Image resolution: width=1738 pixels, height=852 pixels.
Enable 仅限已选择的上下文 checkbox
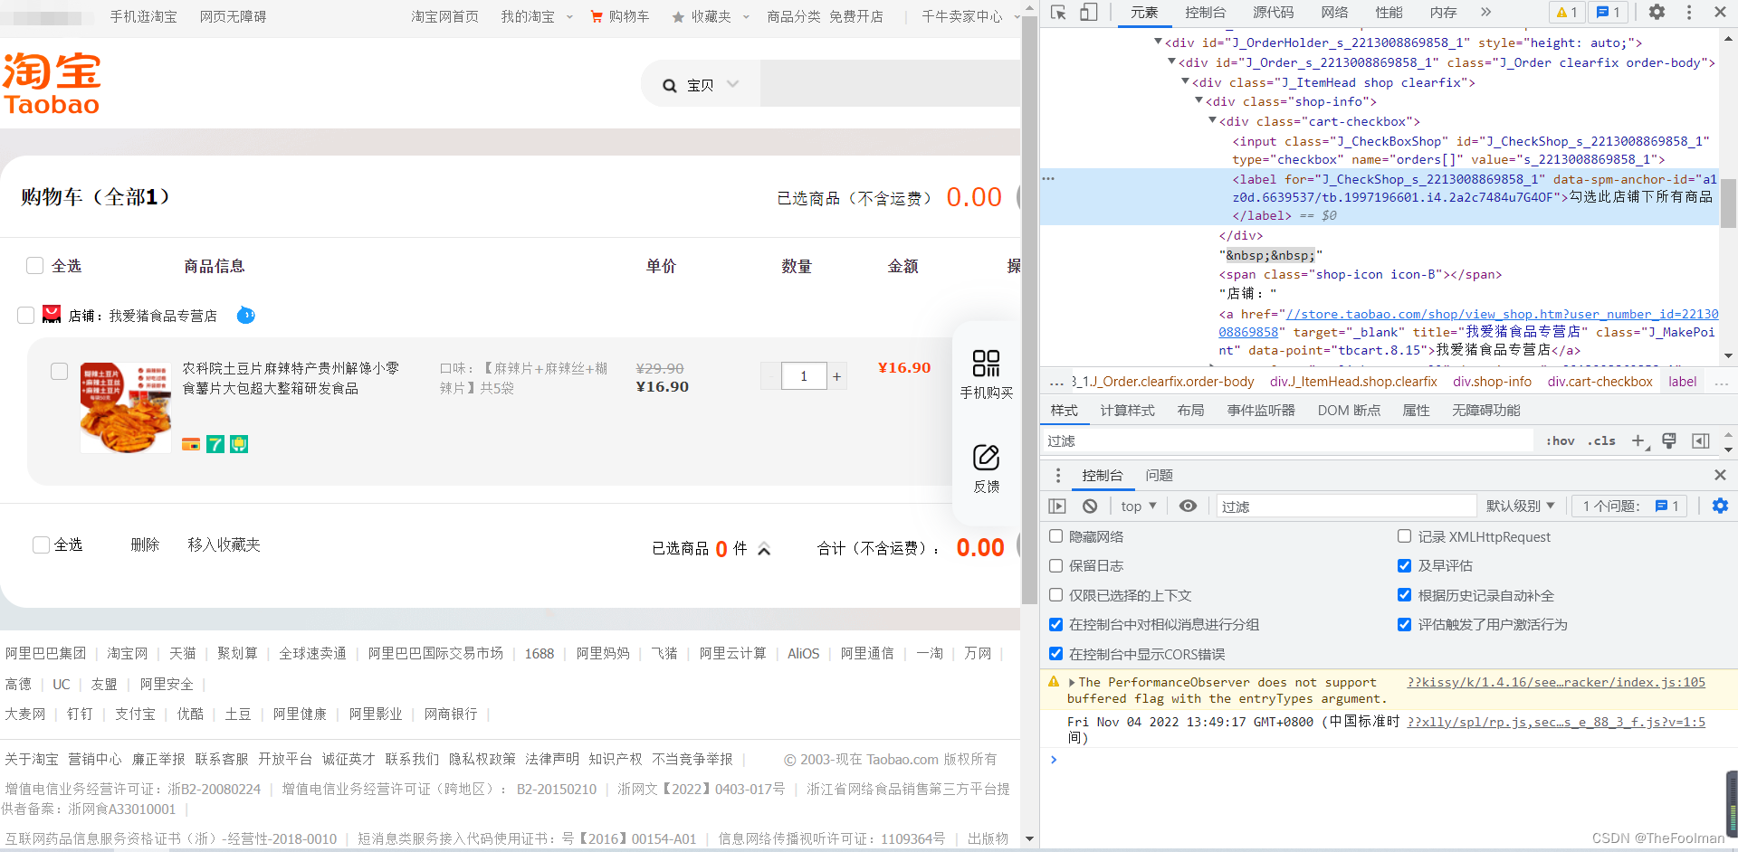pos(1055,595)
